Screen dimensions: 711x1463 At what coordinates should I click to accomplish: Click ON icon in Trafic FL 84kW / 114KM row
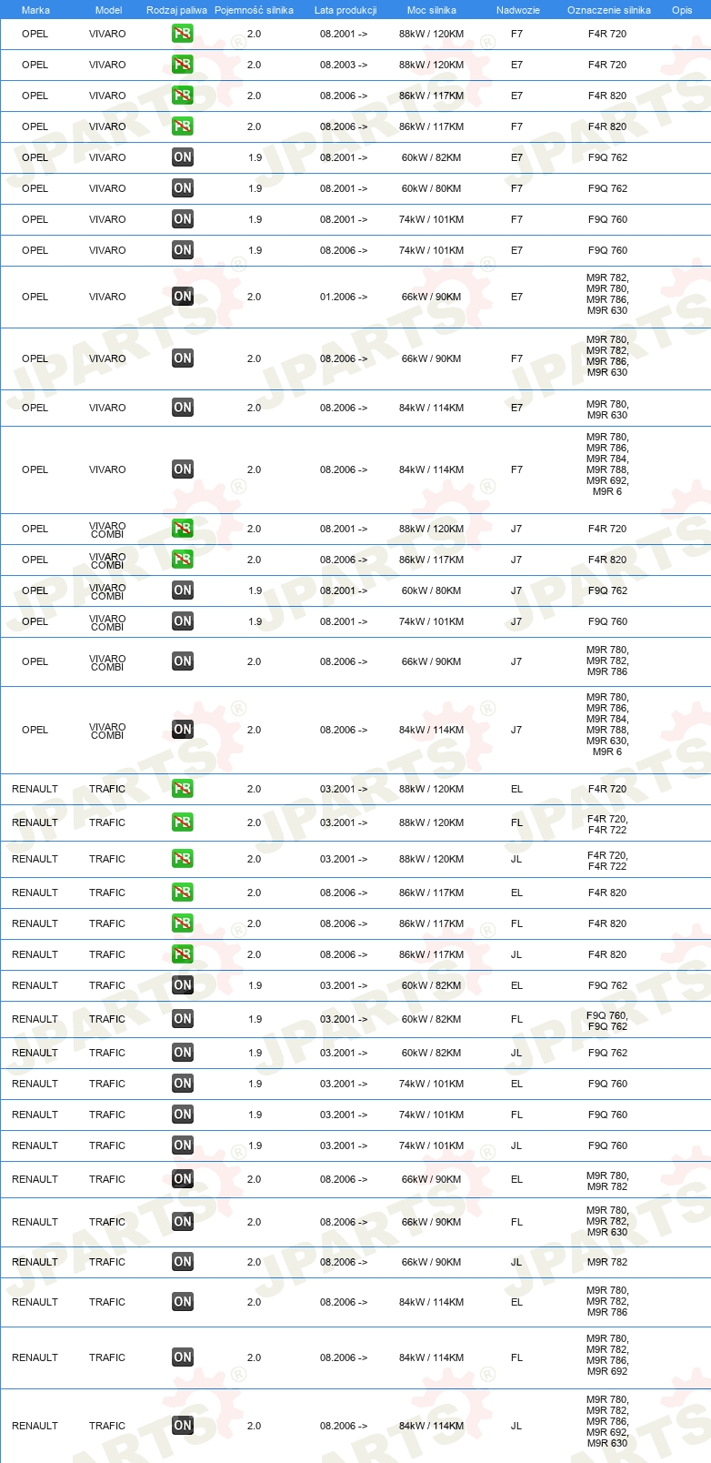click(x=183, y=1357)
